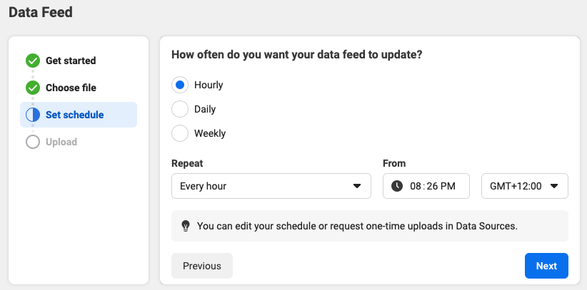
Task: Click the empty circle icon next to Upload
Action: click(x=33, y=142)
